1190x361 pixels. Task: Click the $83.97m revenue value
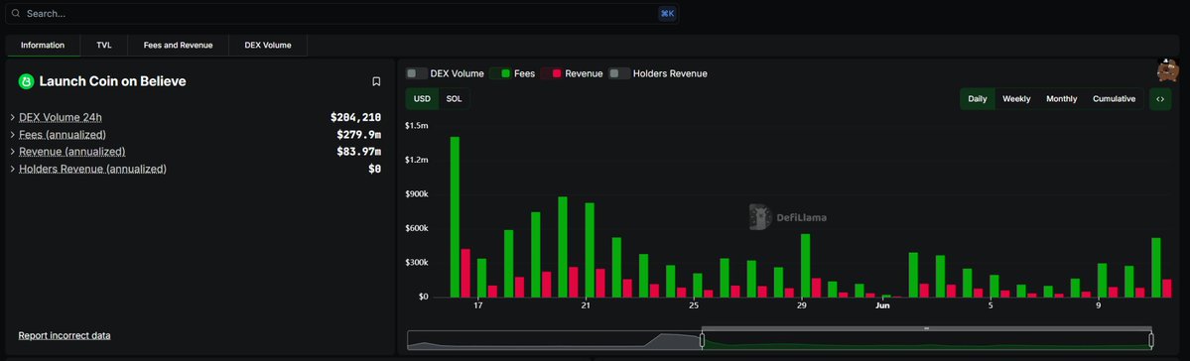coord(359,152)
